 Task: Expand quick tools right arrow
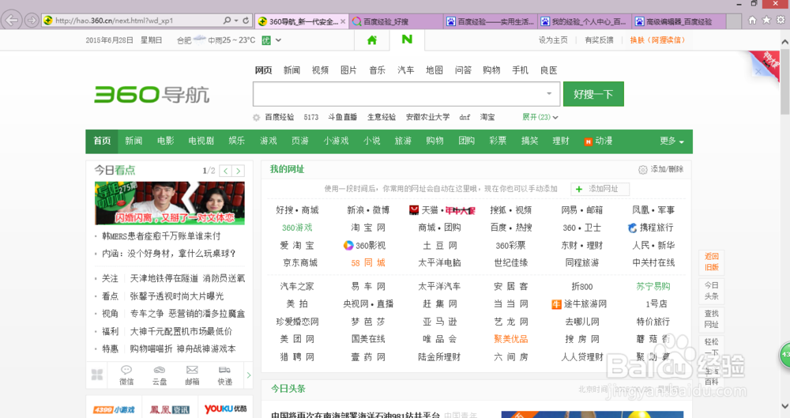(x=248, y=375)
